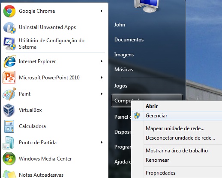Expand Internet Explorer jump list arrow

pos(102,61)
